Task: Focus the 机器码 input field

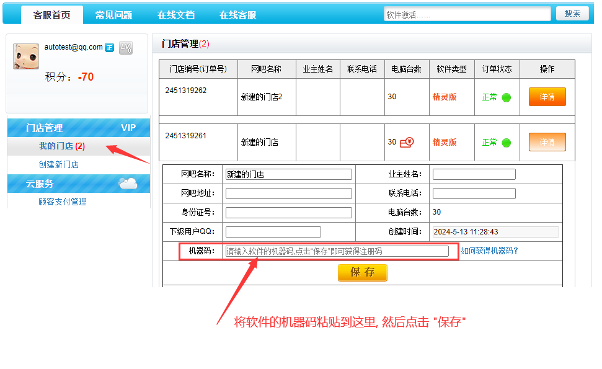Action: [x=336, y=251]
